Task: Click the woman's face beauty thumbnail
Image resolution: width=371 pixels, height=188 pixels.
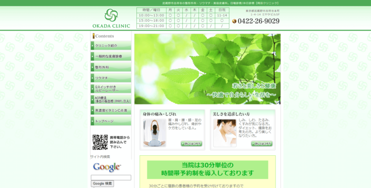Action: [x=225, y=133]
